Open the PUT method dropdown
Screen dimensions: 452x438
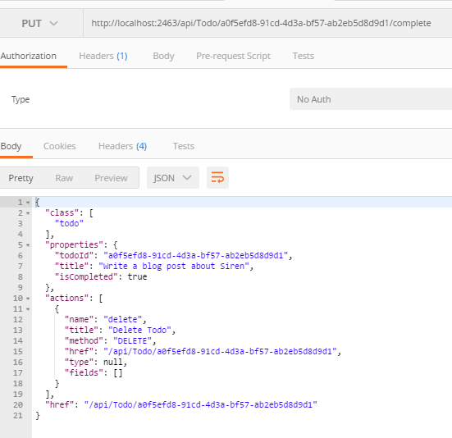click(40, 23)
